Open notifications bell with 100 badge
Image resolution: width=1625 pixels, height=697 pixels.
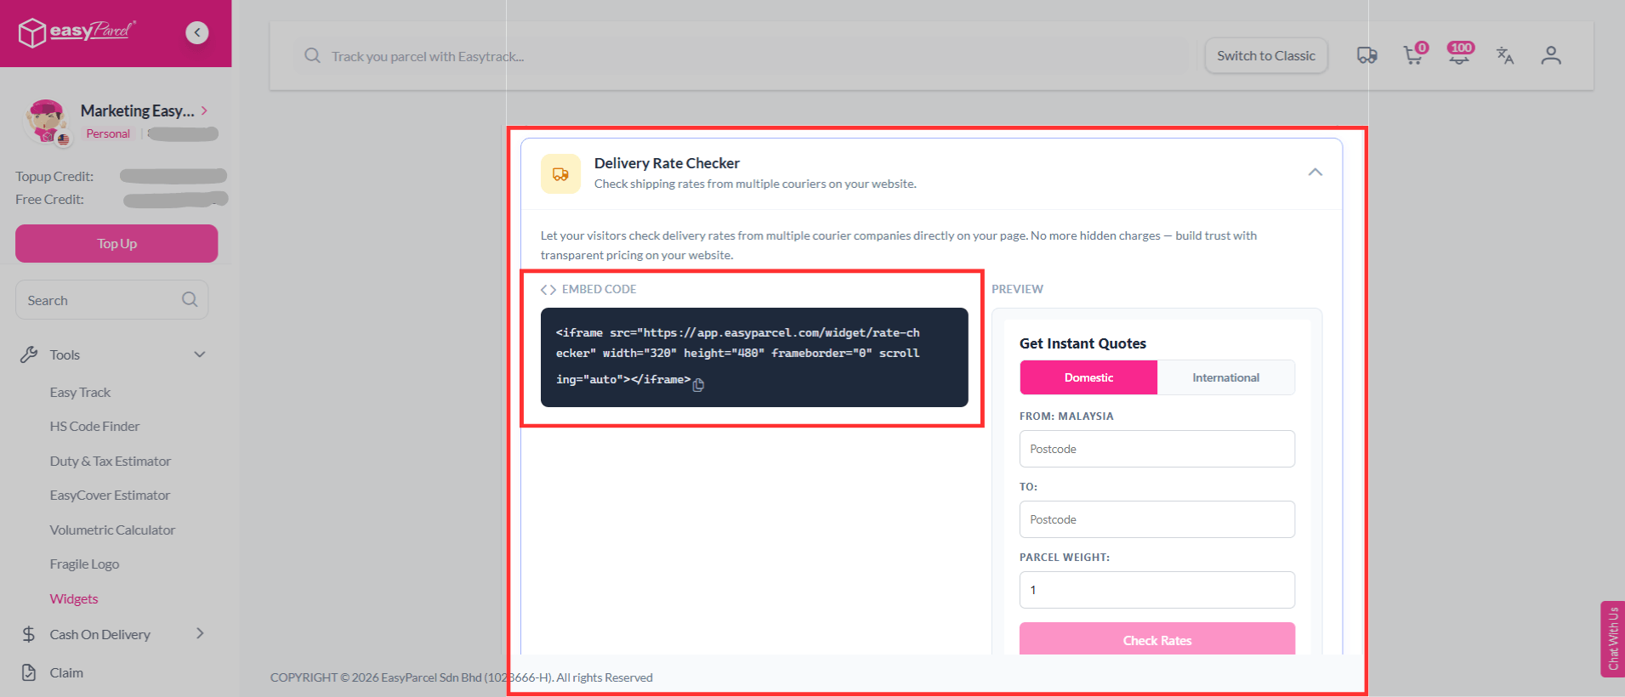point(1460,54)
